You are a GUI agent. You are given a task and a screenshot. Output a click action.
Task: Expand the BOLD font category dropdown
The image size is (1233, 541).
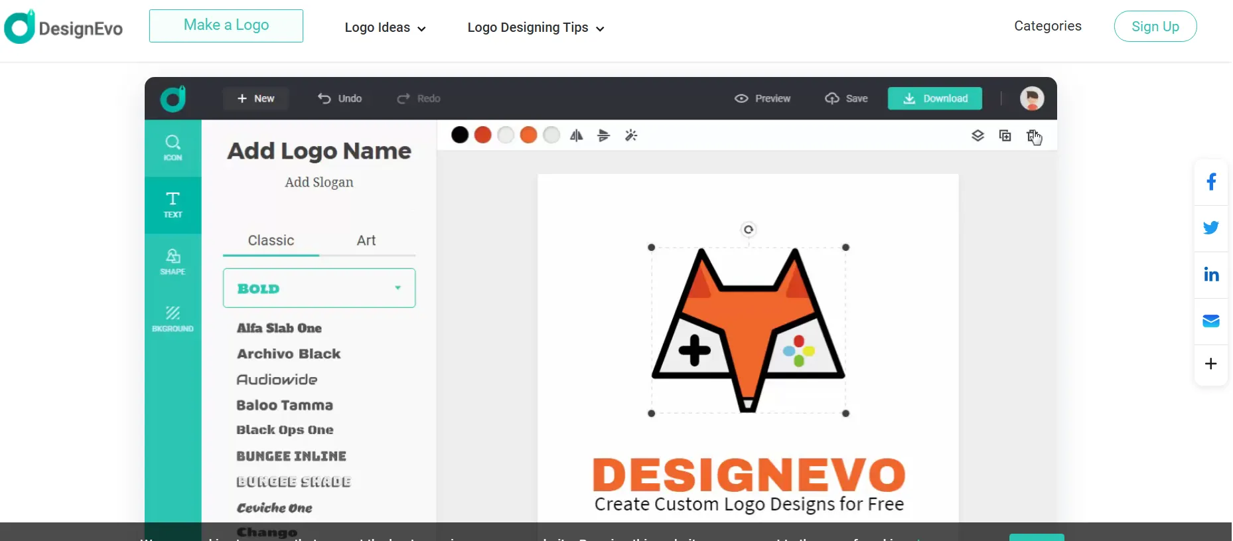pyautogui.click(x=319, y=288)
